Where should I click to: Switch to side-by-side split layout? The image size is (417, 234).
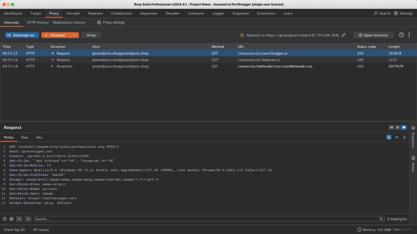point(391,128)
